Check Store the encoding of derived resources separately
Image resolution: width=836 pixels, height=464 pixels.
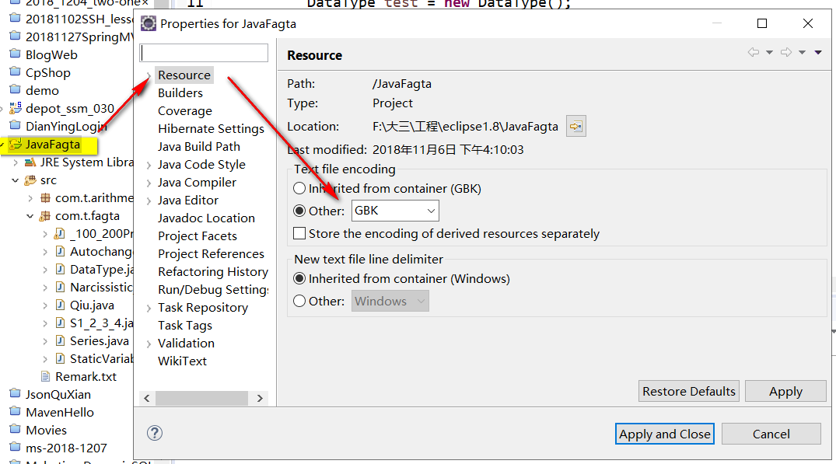coord(299,233)
